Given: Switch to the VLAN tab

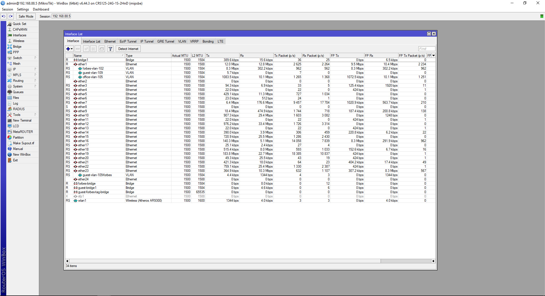Looking at the screenshot, I should 182,41.
